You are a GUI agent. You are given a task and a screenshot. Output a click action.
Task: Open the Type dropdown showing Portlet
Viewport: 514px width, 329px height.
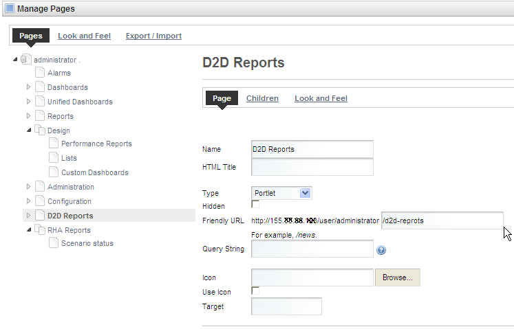point(282,193)
